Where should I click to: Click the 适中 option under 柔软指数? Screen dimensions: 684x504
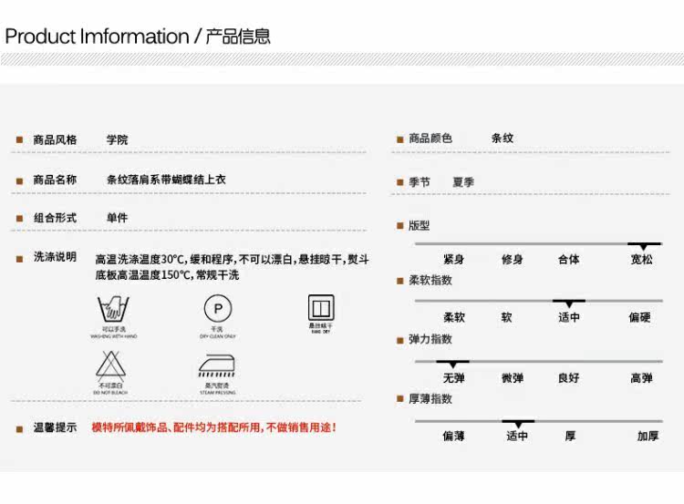click(569, 317)
